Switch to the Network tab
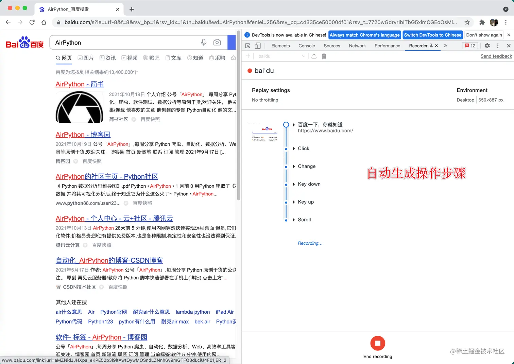Screen dimensions: 514x364 click(x=357, y=46)
